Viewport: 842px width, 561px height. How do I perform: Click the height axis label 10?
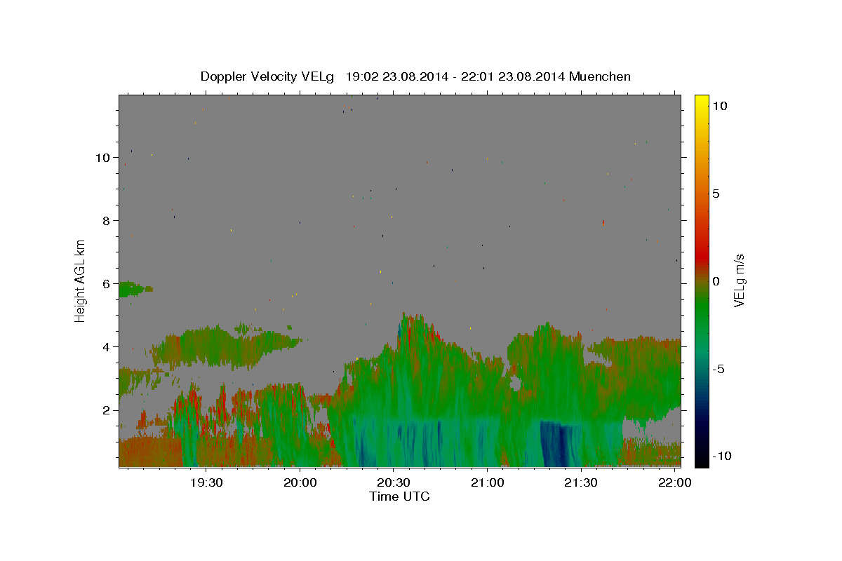pos(102,157)
